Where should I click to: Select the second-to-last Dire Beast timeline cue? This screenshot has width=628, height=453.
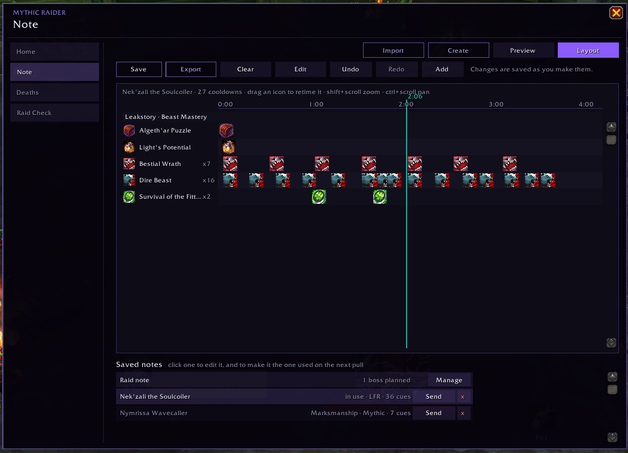[532, 180]
